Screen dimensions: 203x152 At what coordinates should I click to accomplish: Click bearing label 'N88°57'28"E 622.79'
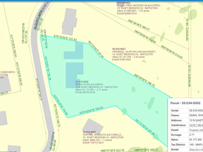(x=113, y=150)
